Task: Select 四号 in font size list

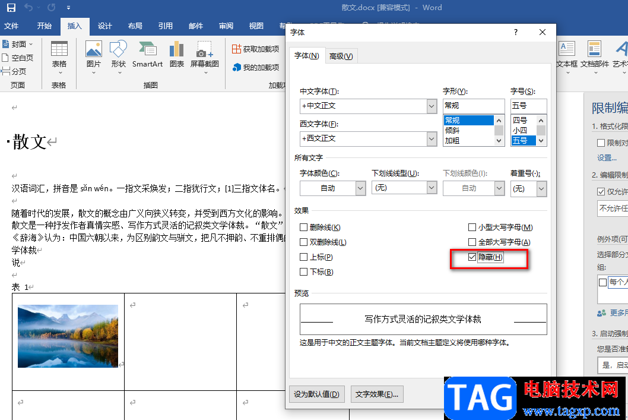Action: click(523, 120)
